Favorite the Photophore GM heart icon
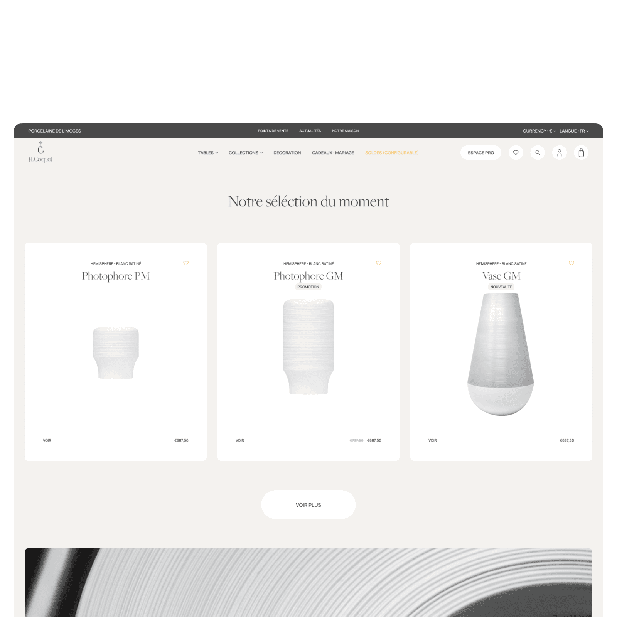This screenshot has width=617, height=617. tap(379, 263)
